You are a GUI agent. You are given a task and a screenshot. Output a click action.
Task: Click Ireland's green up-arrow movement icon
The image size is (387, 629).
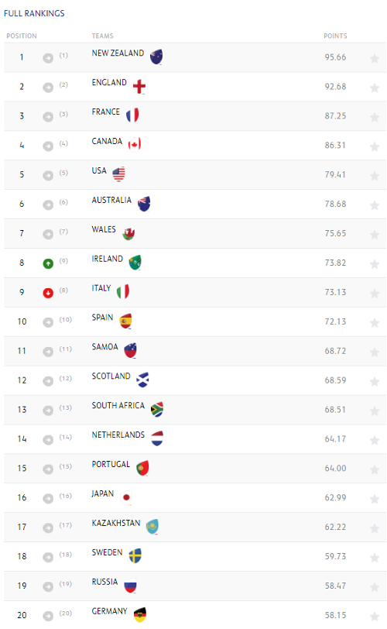pyautogui.click(x=48, y=263)
